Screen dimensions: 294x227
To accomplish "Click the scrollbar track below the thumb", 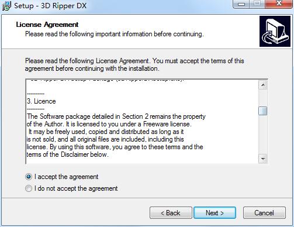I will tap(263, 135).
